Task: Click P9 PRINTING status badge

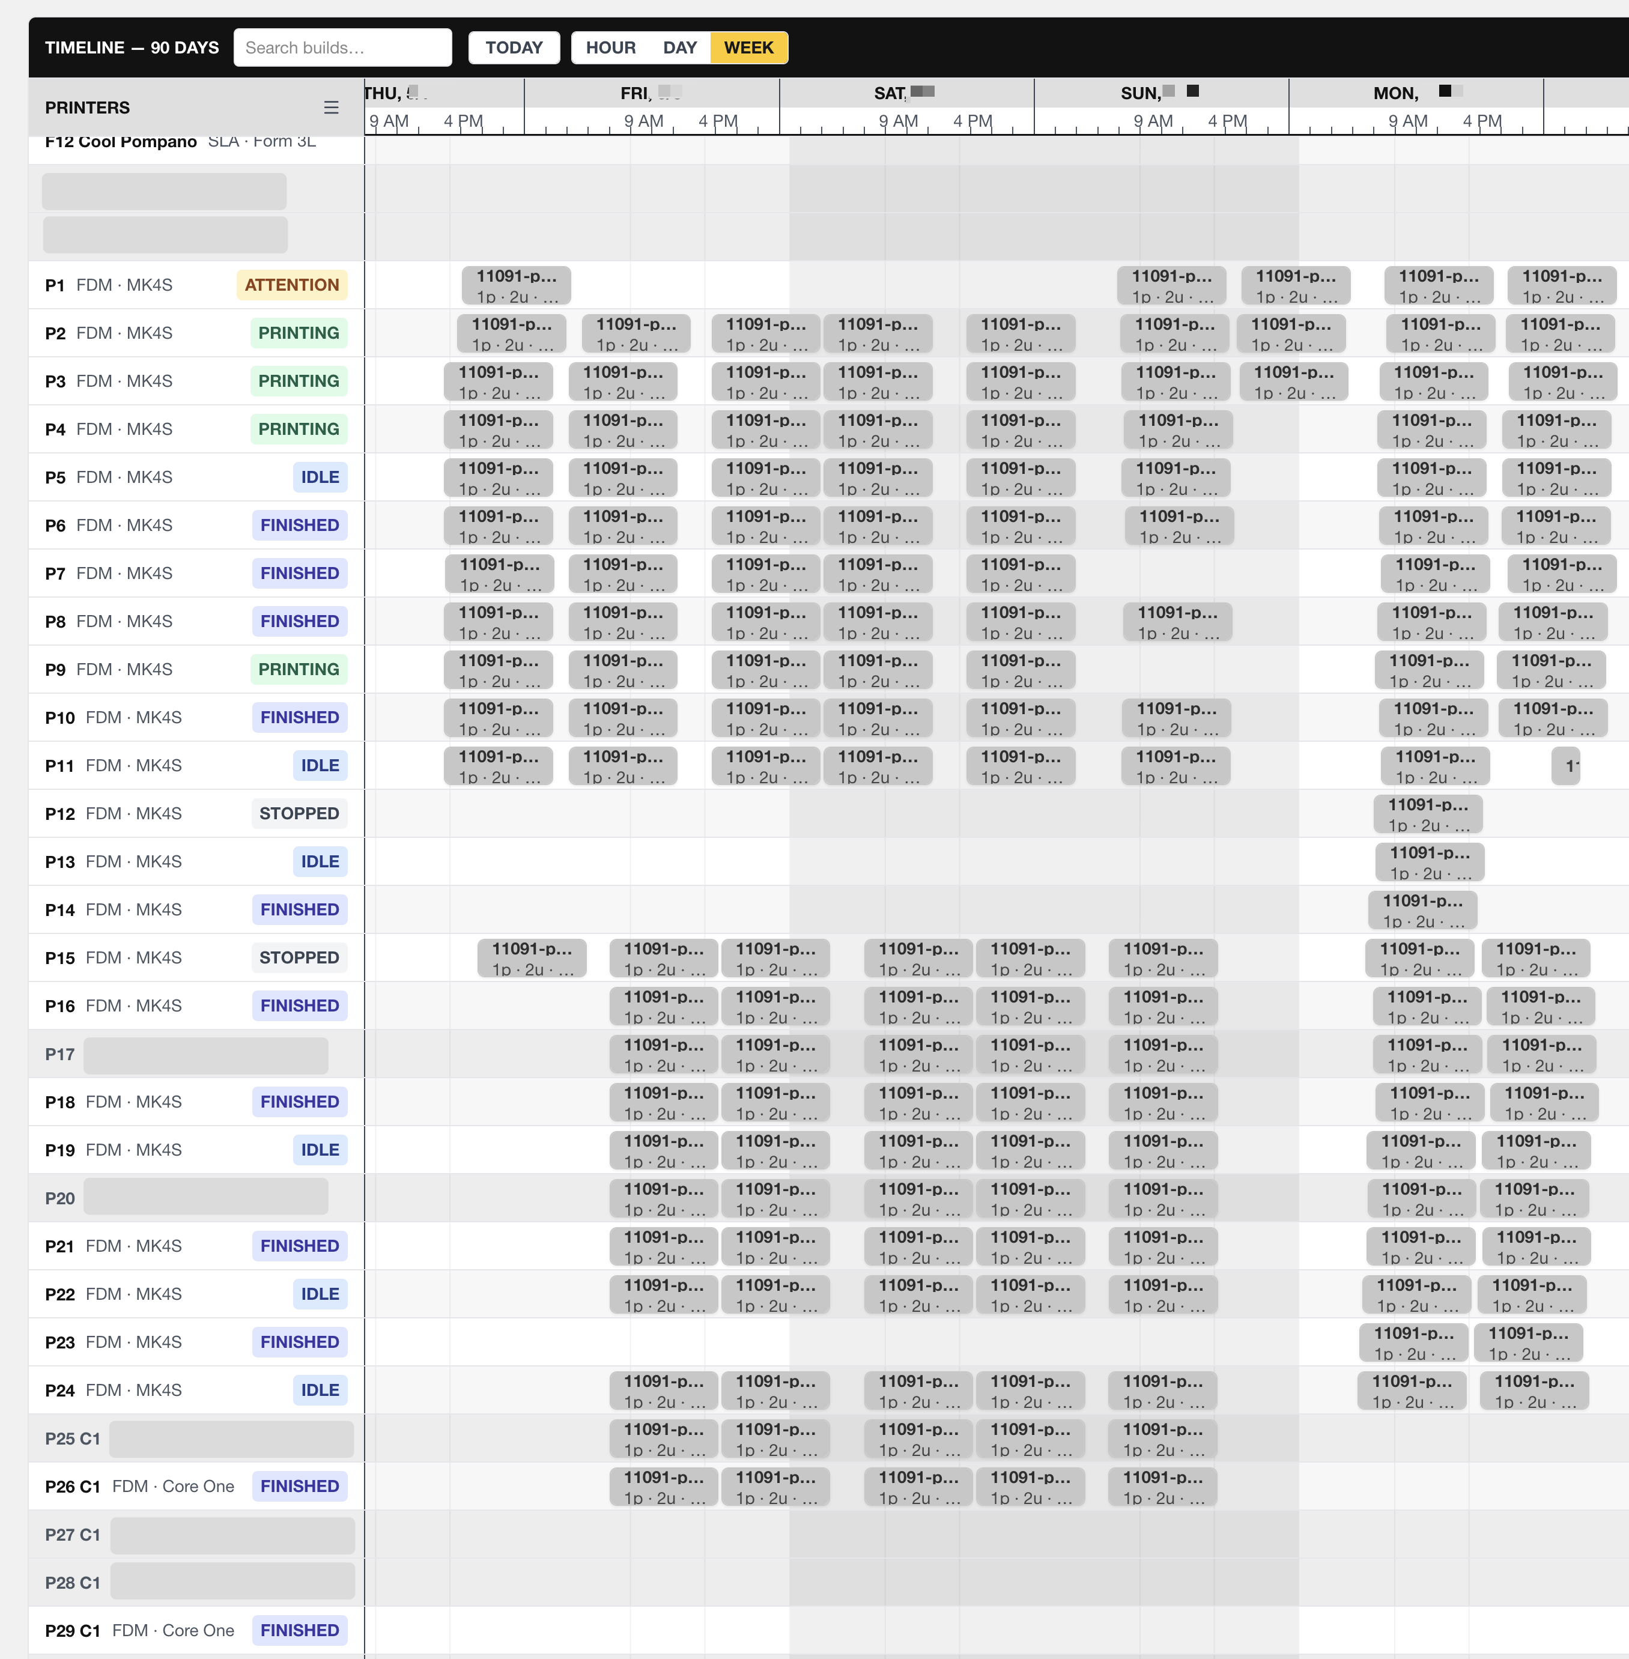Action: pos(299,669)
